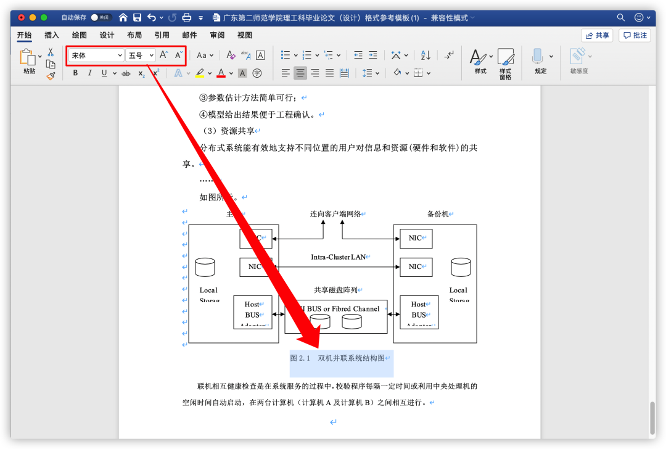Switch to 引用 tab
Image resolution: width=666 pixels, height=449 pixels.
162,35
